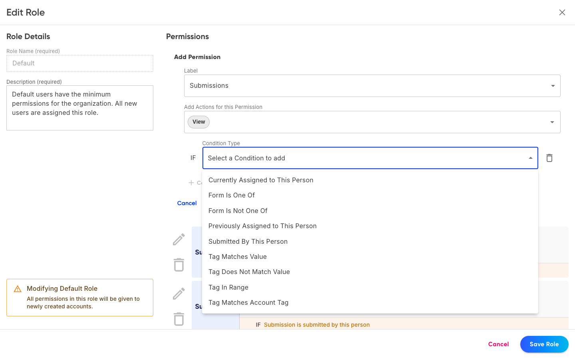This screenshot has height=359, width=575.
Task: Click the Modifying Default Role heading
Action: click(x=62, y=289)
